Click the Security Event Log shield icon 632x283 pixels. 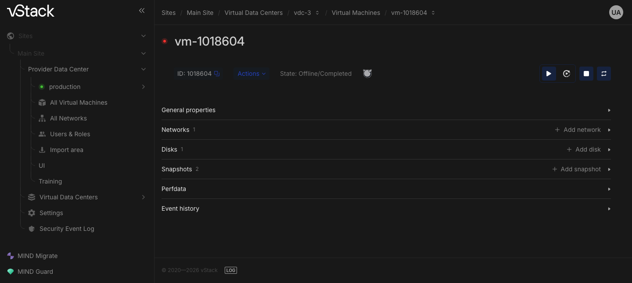coord(32,229)
